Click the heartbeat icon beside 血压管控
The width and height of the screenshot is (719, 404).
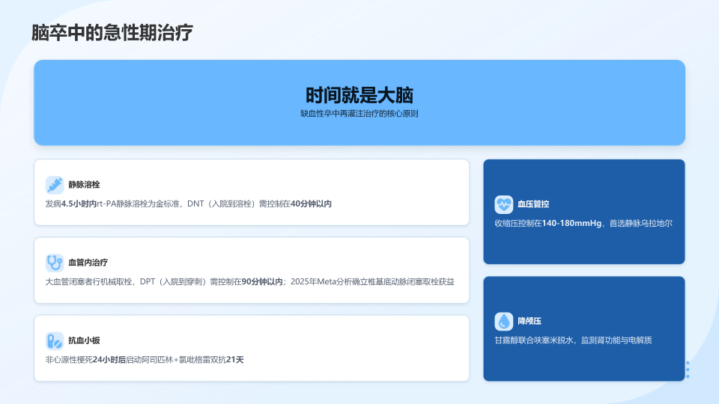point(503,204)
